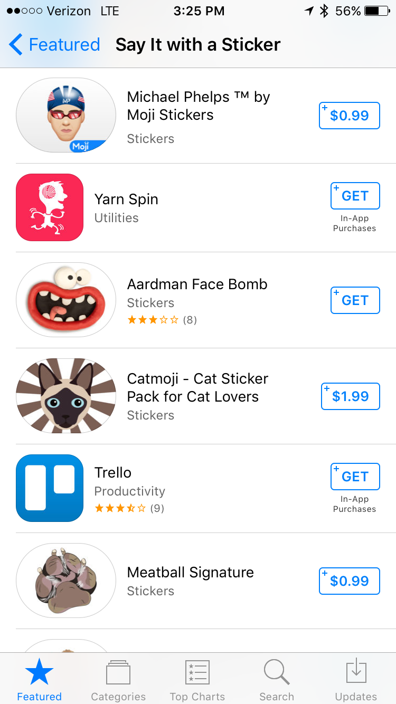Switch to the Categories tab
The height and width of the screenshot is (704, 396).
tap(118, 680)
